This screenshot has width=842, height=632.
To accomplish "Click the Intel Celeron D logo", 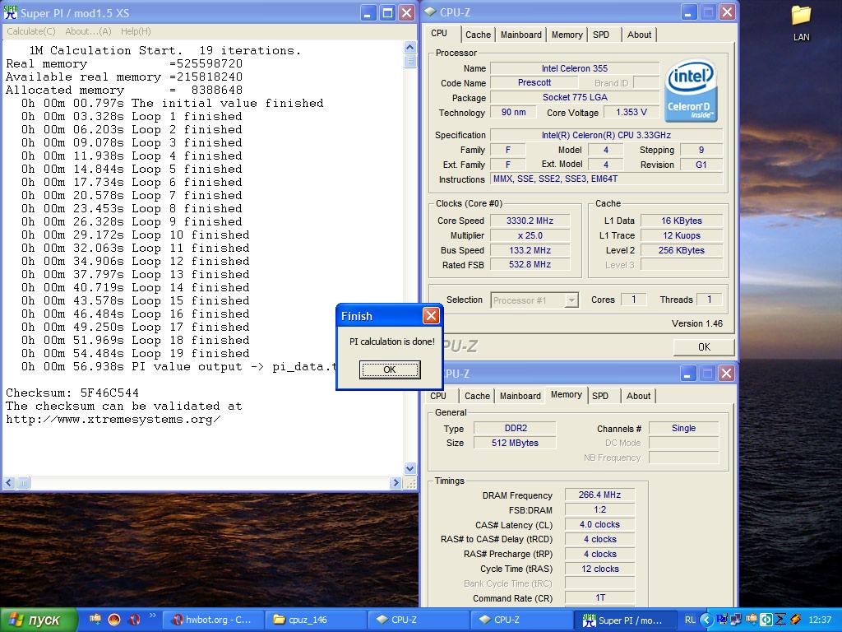I will (x=691, y=91).
